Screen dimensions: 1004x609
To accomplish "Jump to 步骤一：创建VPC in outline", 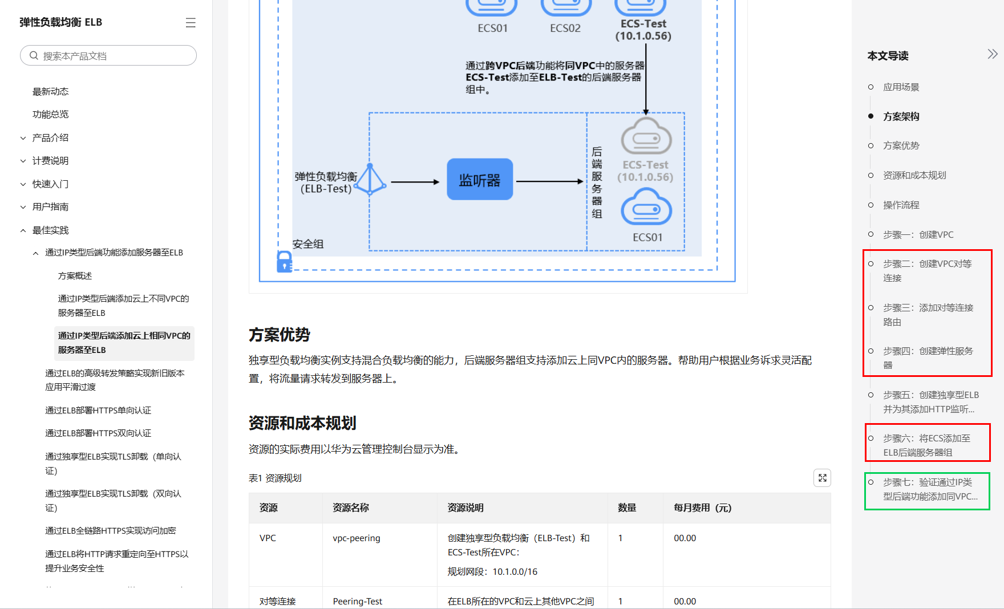I will [x=918, y=234].
